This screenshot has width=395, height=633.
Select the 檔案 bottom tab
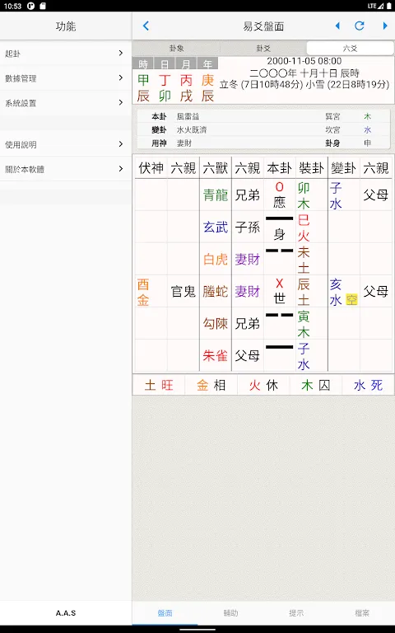(362, 613)
